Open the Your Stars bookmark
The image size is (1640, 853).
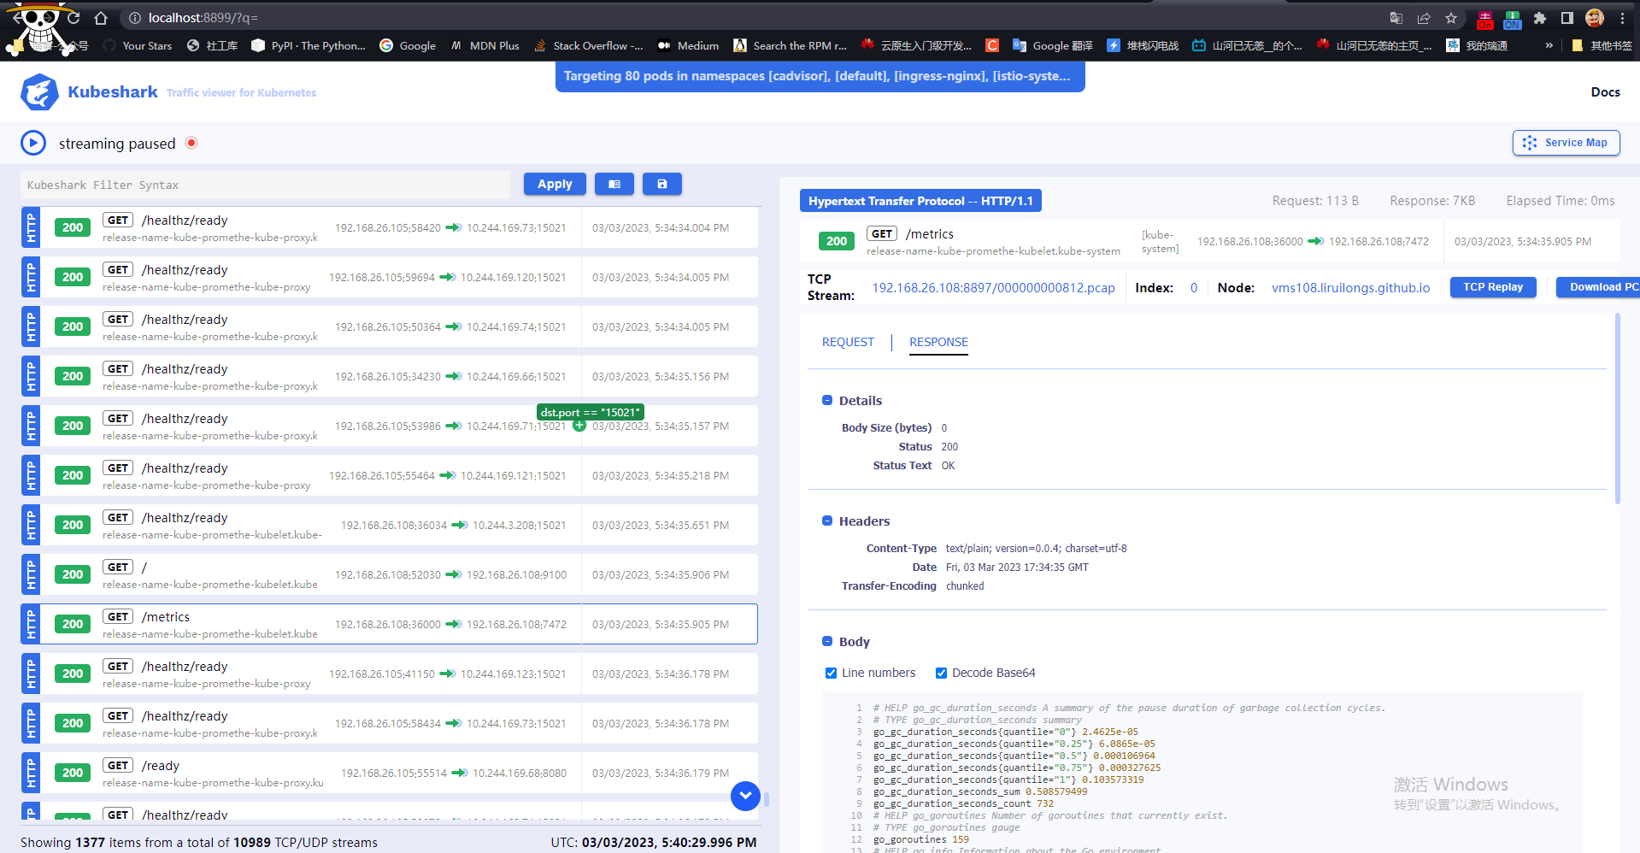click(x=138, y=45)
